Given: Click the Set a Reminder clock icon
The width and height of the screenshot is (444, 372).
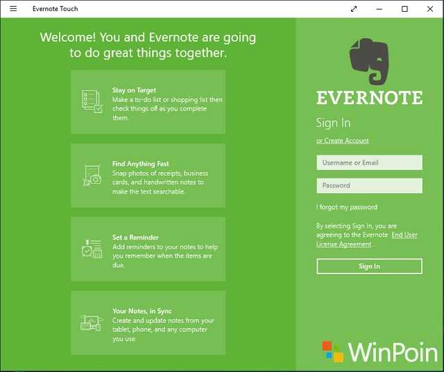Looking at the screenshot, I should tap(92, 249).
